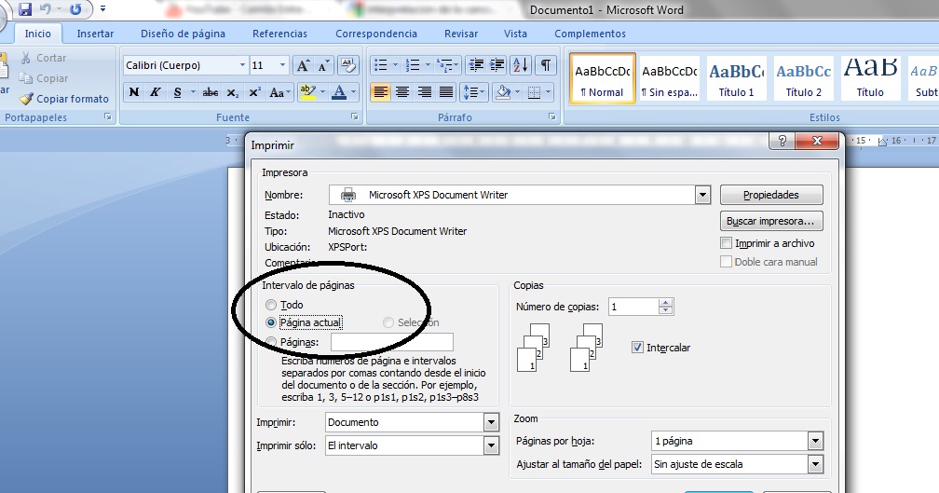Viewport: 939px width, 493px height.
Task: Decrease indent with the outdent icon
Action: 476,64
